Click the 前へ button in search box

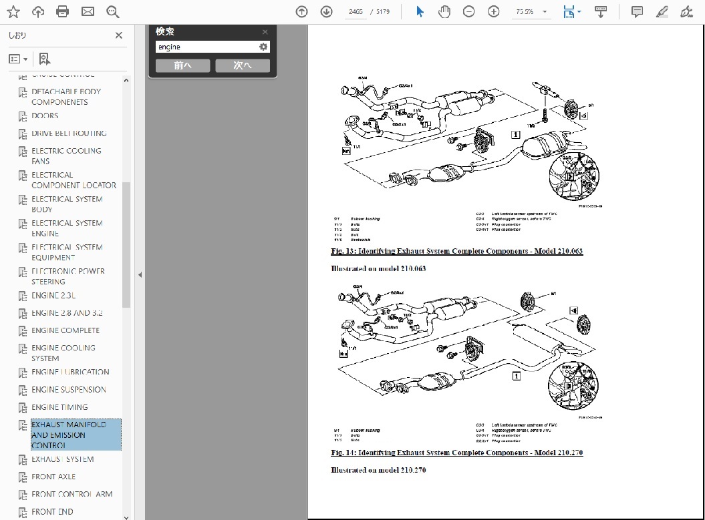(x=182, y=65)
